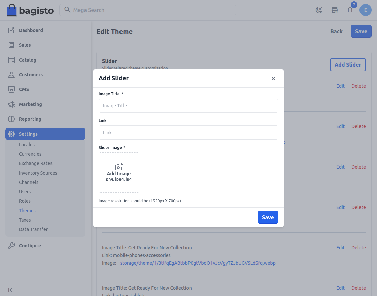Viewport: 377px width, 296px height.
Task: Click the Back link
Action: (336, 32)
